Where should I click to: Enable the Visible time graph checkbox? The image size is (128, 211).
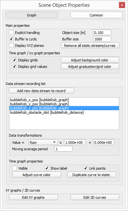pyautogui.click(x=15, y=168)
